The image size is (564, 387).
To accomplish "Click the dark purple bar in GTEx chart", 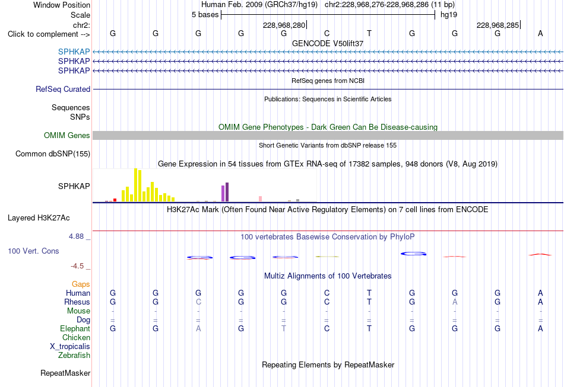I will pos(227,192).
